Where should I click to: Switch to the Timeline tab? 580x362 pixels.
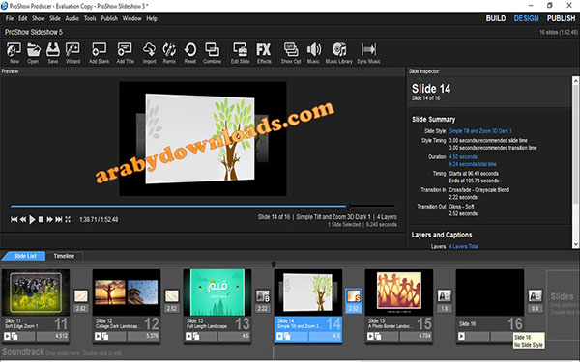point(64,256)
